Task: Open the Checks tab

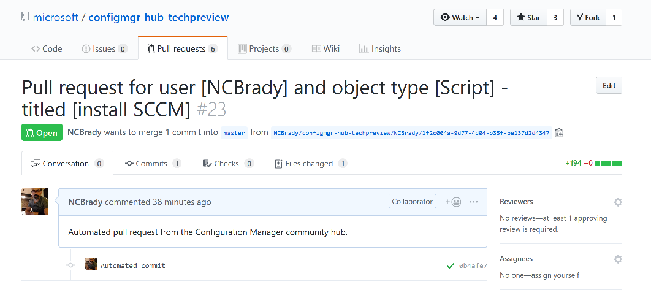Action: point(228,164)
